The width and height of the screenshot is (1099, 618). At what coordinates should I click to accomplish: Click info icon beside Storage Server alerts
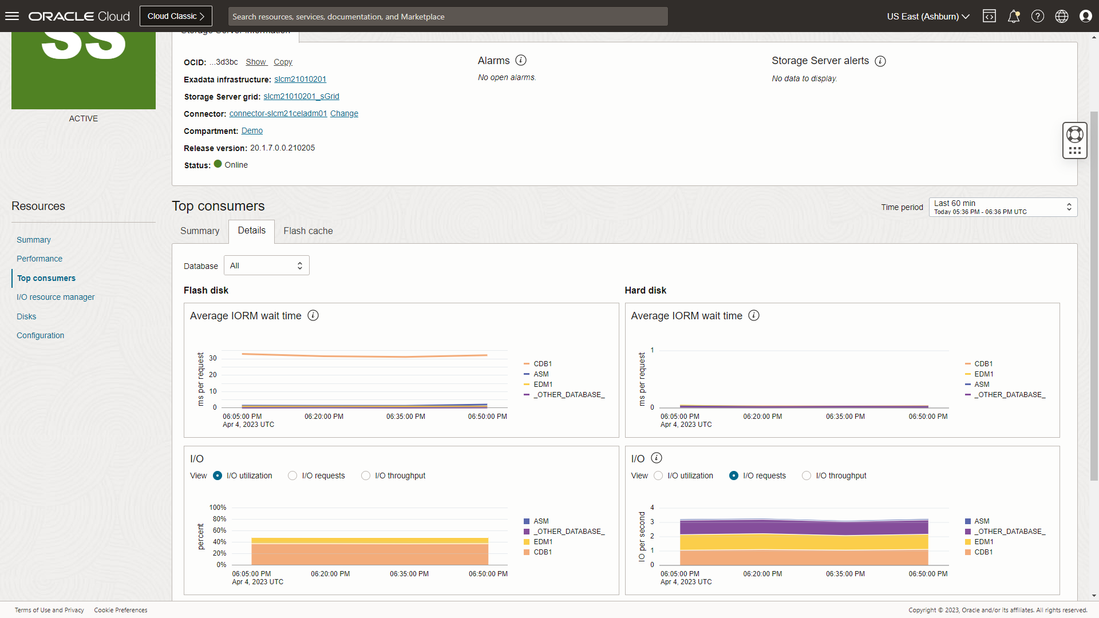[880, 61]
